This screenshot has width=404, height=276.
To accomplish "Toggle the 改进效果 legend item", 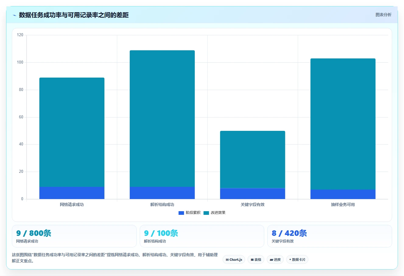I will coord(214,213).
